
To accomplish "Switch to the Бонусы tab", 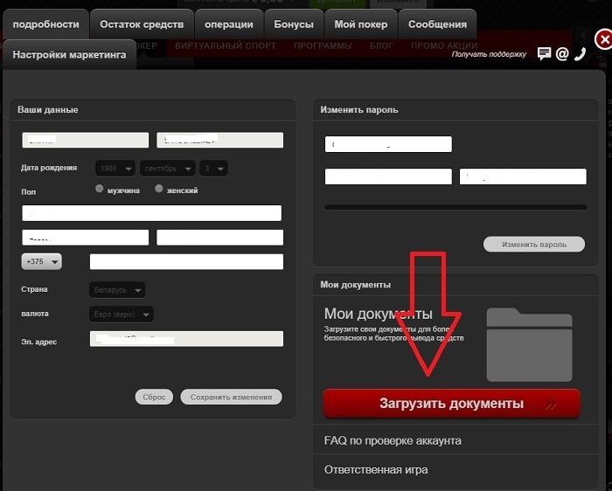I will [x=294, y=24].
